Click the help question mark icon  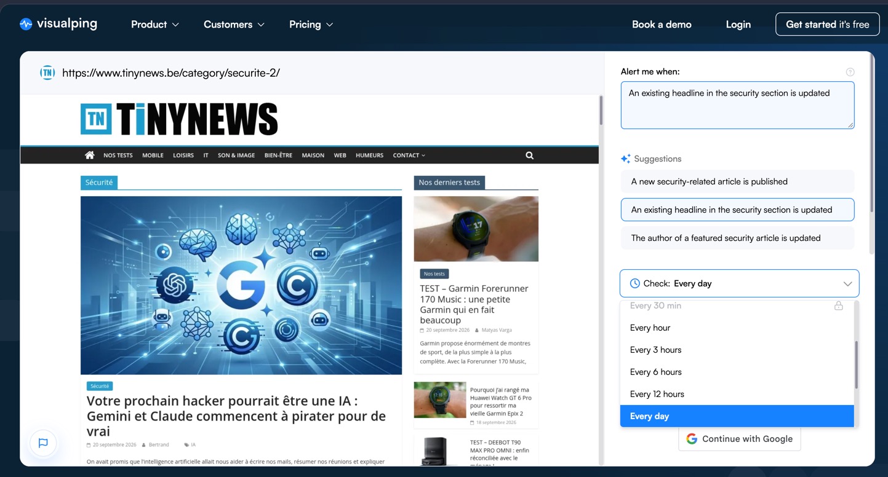pyautogui.click(x=850, y=72)
